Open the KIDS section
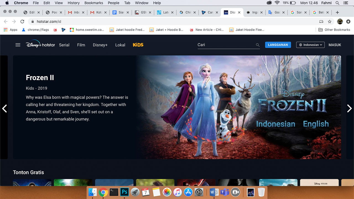Screen dimensions: 354x199 coord(138,45)
